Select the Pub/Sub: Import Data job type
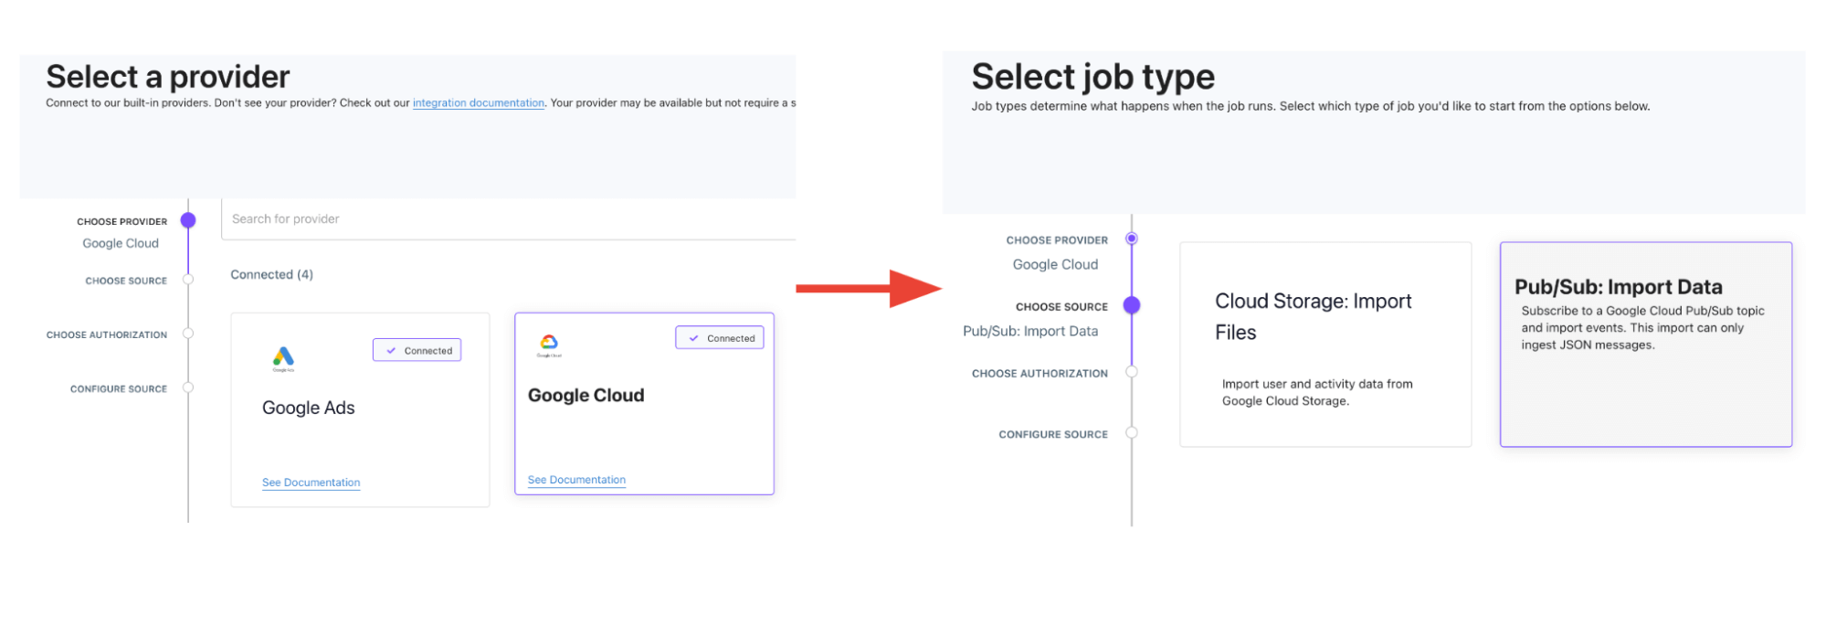This screenshot has width=1826, height=626. [1644, 345]
